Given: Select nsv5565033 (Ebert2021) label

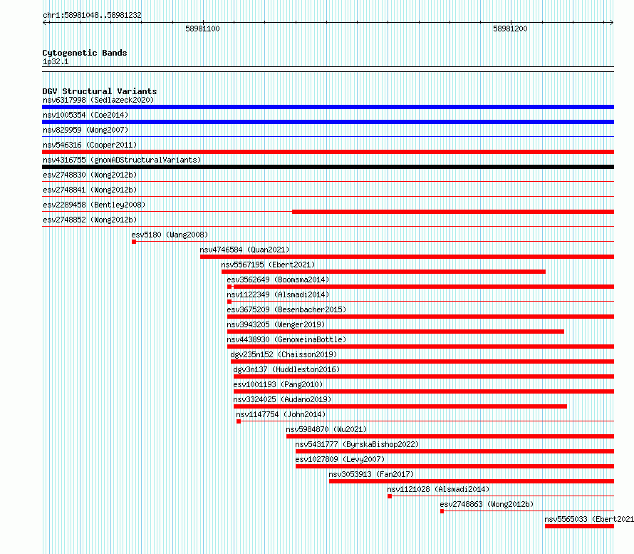Looking at the screenshot, I should [589, 519].
